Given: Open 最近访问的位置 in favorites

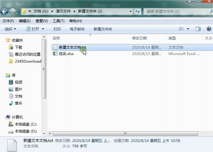Looking at the screenshot, I should pos(28,54).
